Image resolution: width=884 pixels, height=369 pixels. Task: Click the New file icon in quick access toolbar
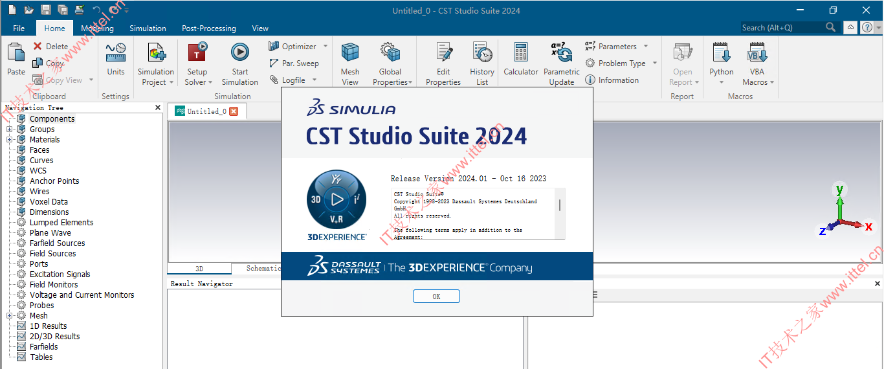(12, 10)
